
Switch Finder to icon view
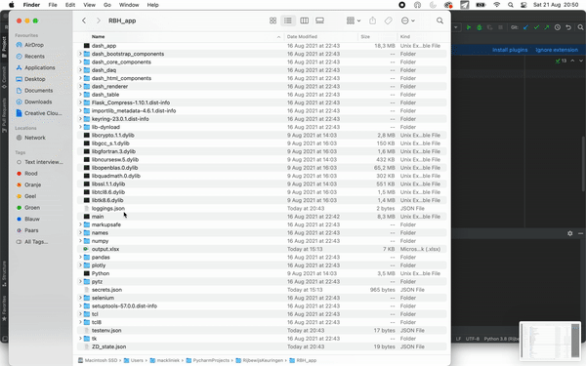tap(272, 20)
